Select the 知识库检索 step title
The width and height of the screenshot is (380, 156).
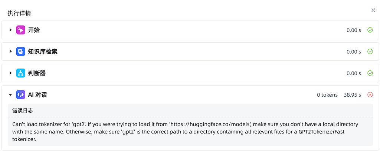click(43, 52)
